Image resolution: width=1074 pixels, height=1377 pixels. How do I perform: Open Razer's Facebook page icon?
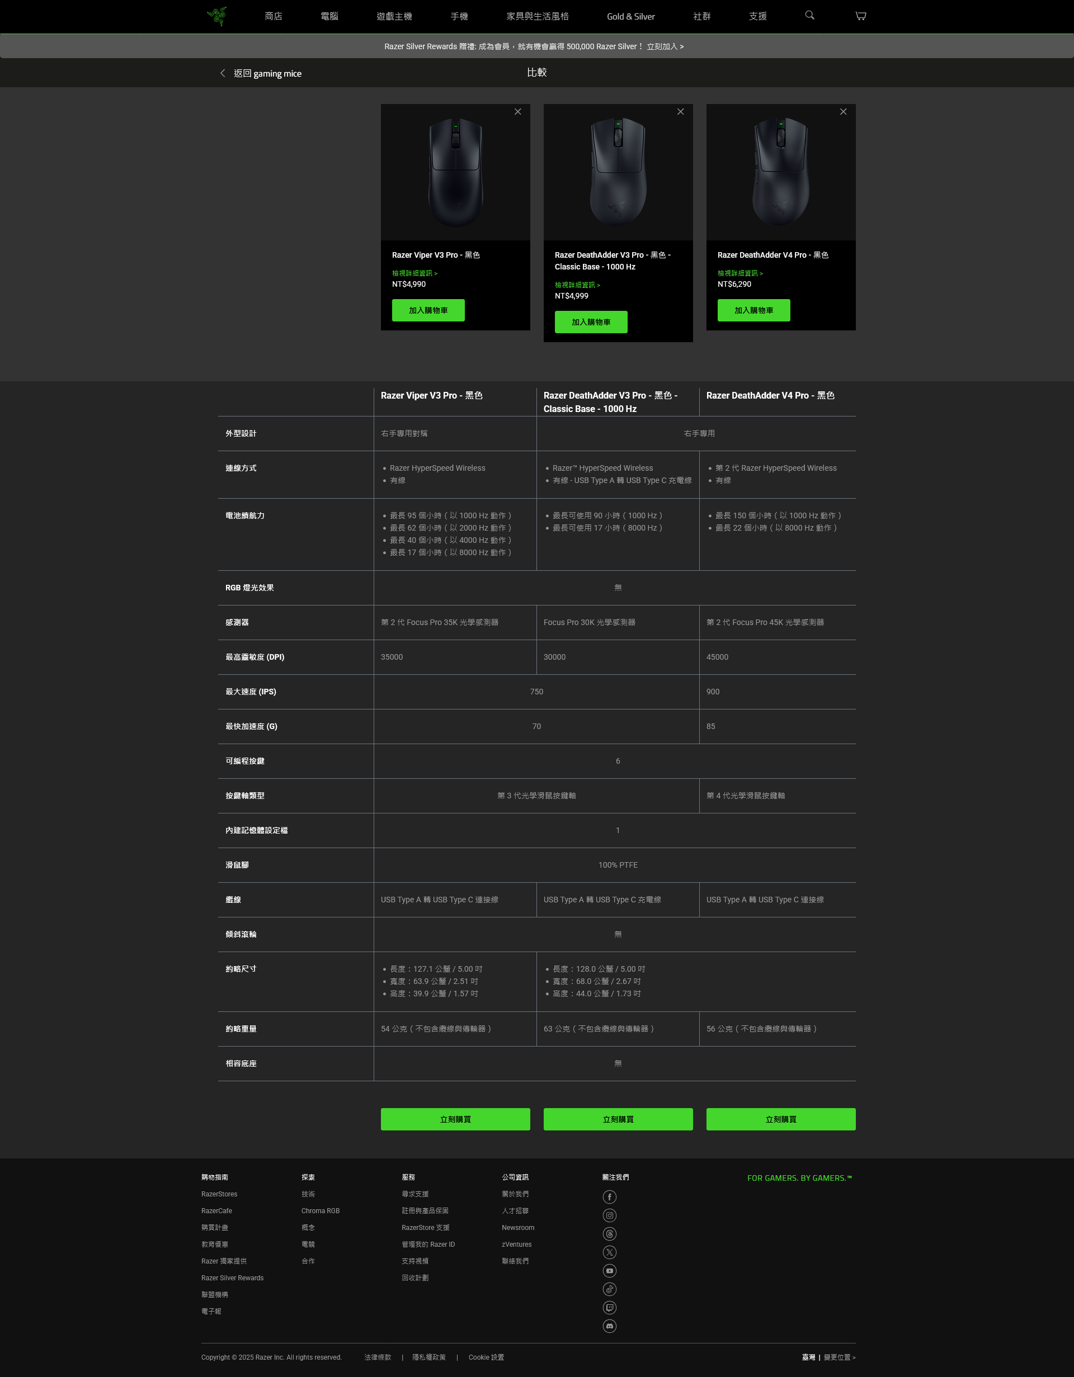pyautogui.click(x=609, y=1196)
